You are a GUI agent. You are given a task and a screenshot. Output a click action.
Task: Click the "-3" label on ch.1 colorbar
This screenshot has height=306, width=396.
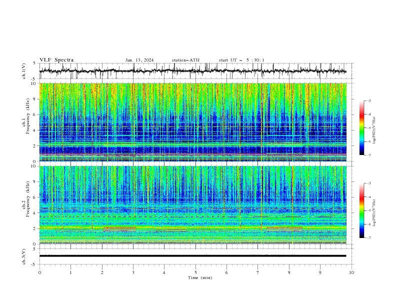point(368,100)
